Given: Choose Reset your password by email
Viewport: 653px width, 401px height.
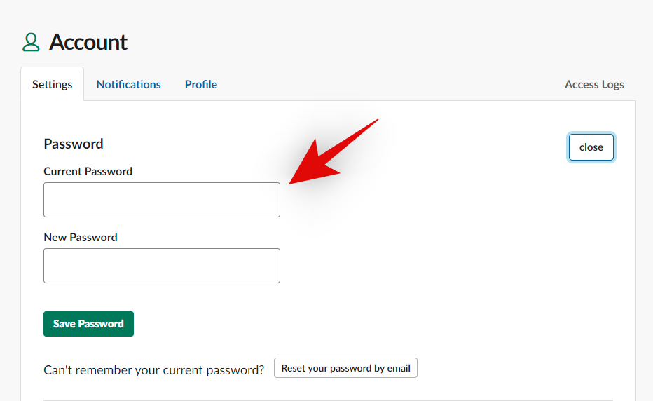Looking at the screenshot, I should (x=345, y=368).
